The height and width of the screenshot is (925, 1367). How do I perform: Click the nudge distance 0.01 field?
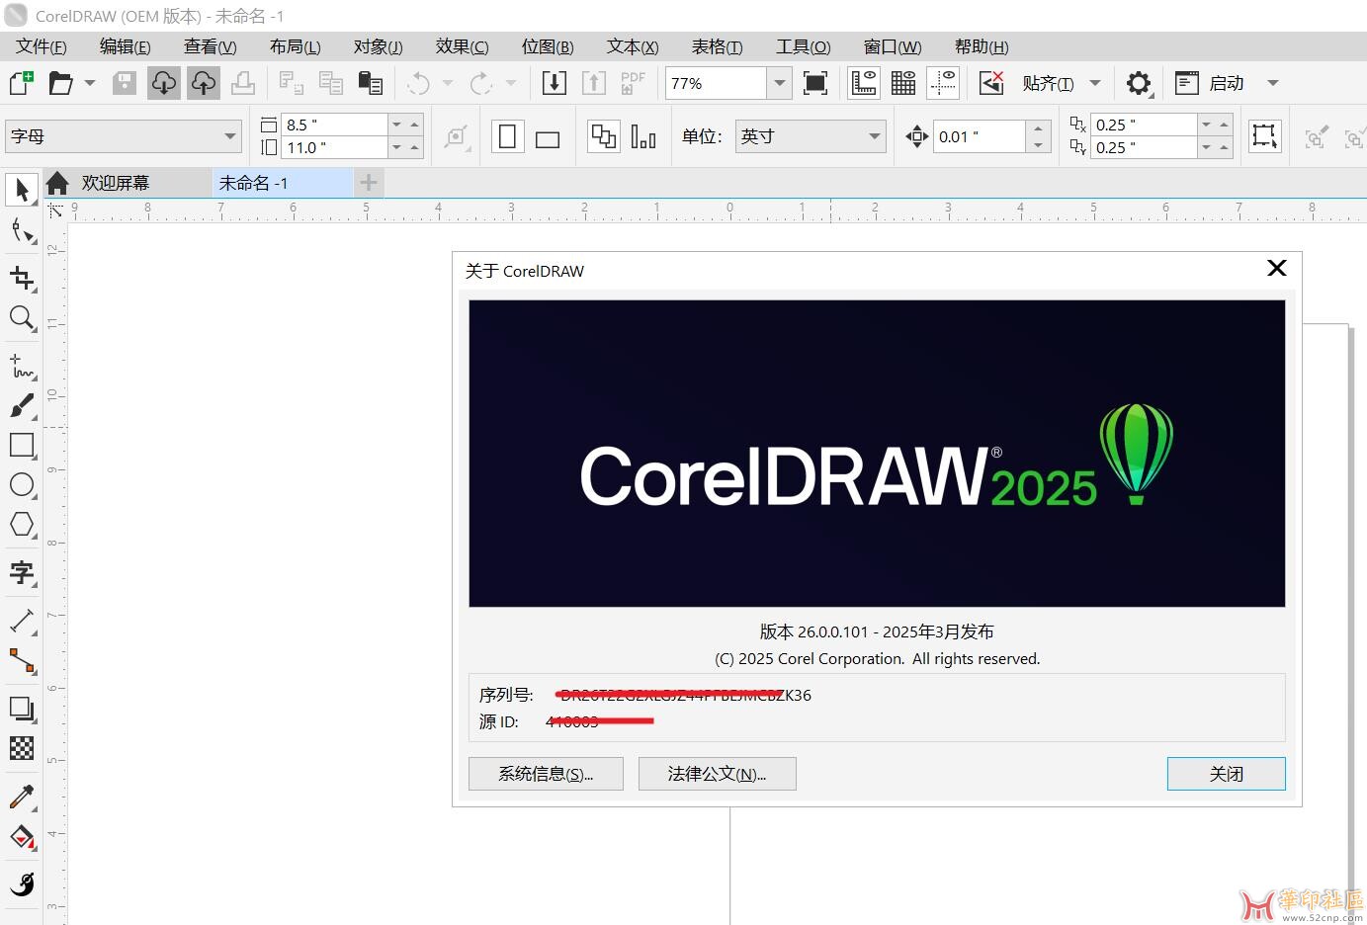980,136
